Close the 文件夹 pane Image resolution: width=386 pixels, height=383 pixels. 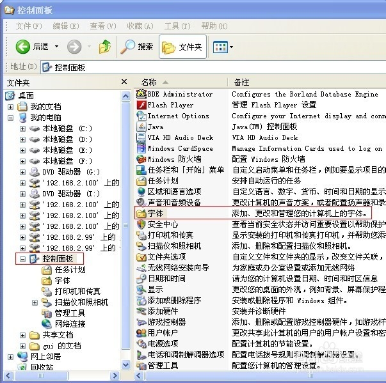(x=124, y=82)
